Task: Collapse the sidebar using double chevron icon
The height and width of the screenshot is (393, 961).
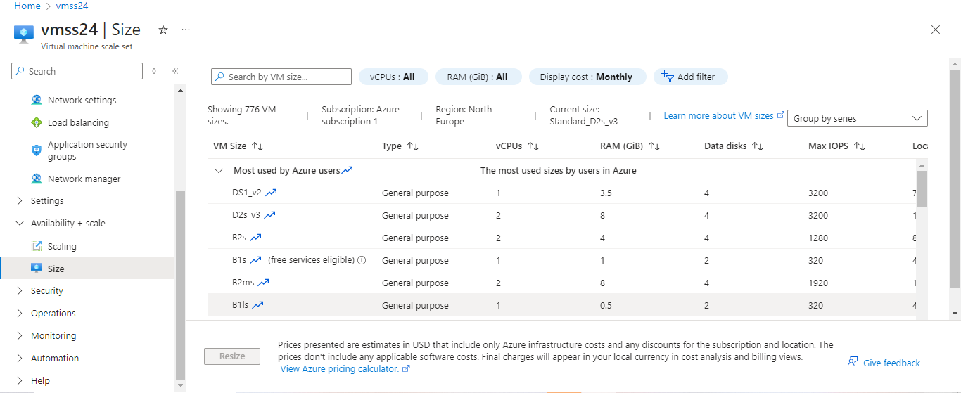Action: [175, 71]
